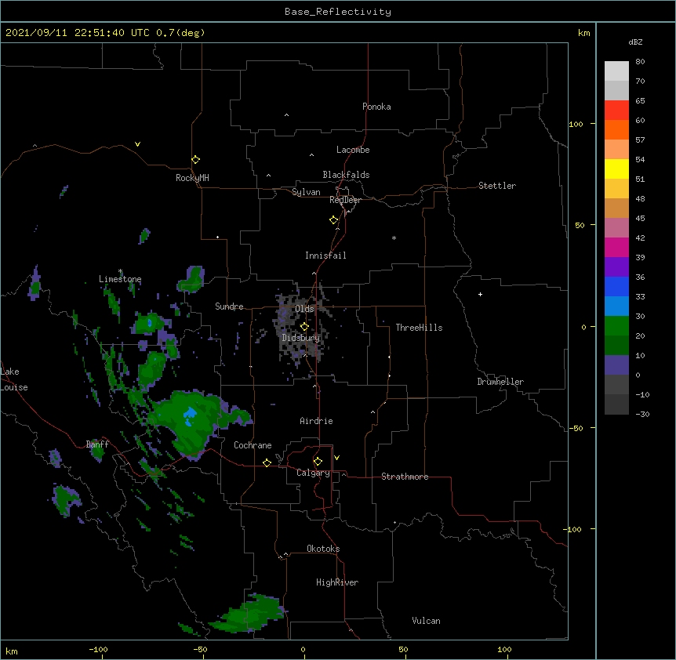Click the light blue 30-33 dBZ legend swatch

[616, 306]
